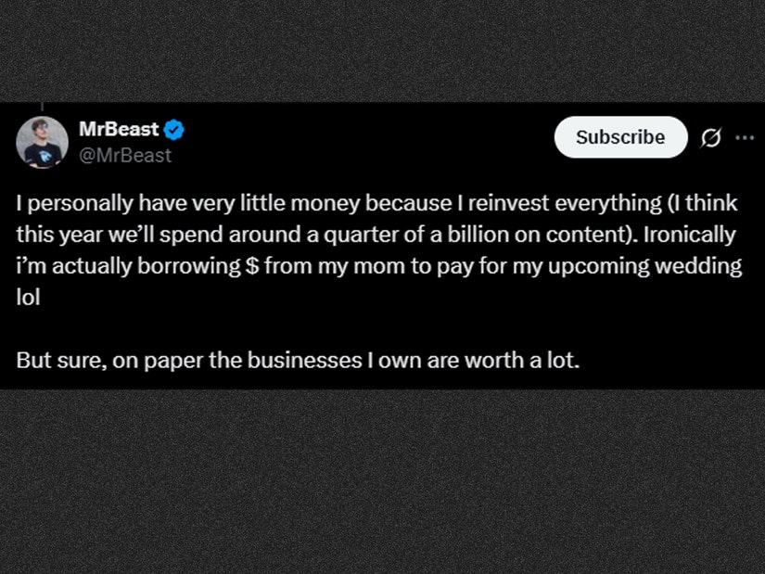
Task: Open the Grok explain-post icon
Action: pyautogui.click(x=711, y=137)
